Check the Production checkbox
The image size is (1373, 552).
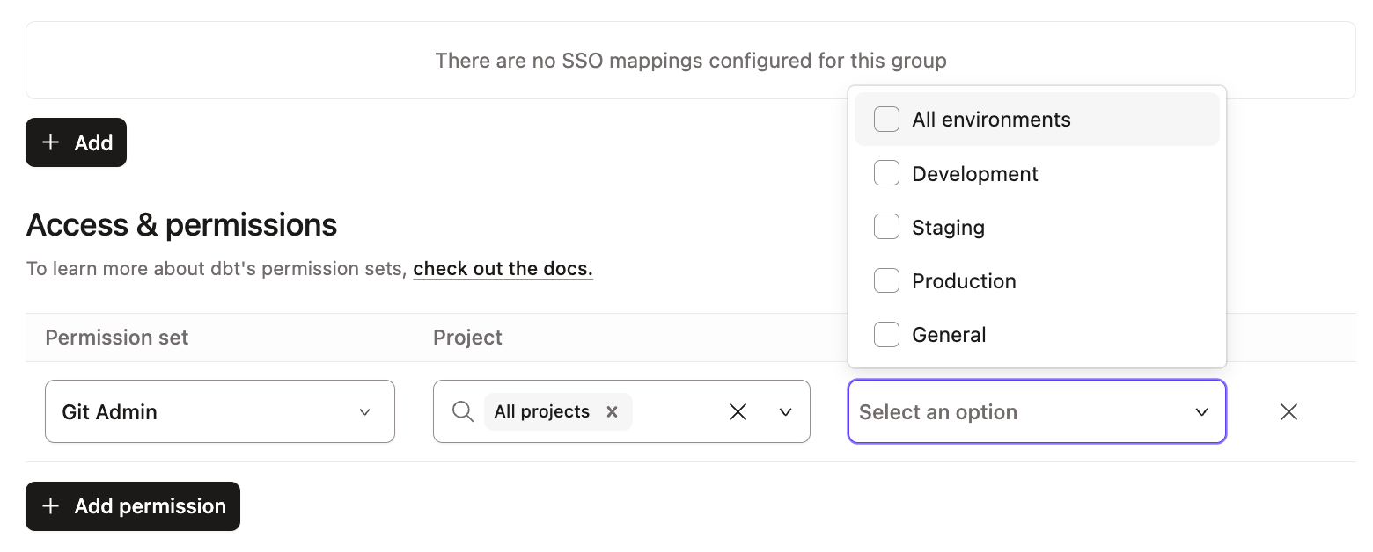pos(886,280)
